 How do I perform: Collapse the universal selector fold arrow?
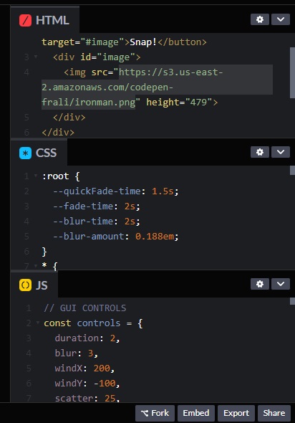[36, 266]
